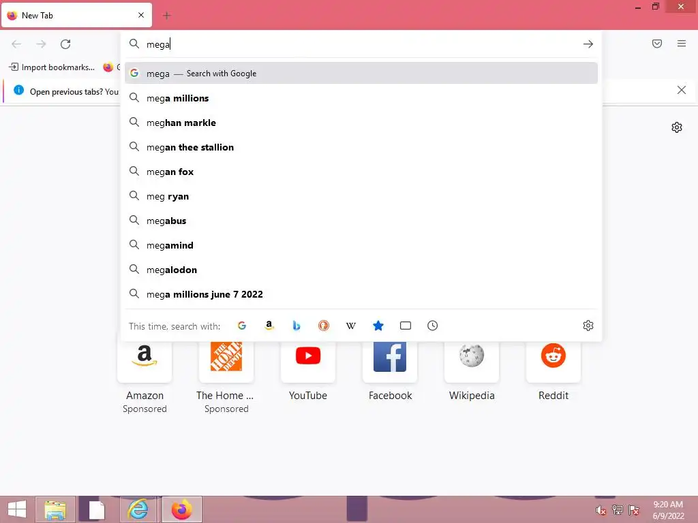Go back one page
The width and height of the screenshot is (698, 523).
(16, 44)
